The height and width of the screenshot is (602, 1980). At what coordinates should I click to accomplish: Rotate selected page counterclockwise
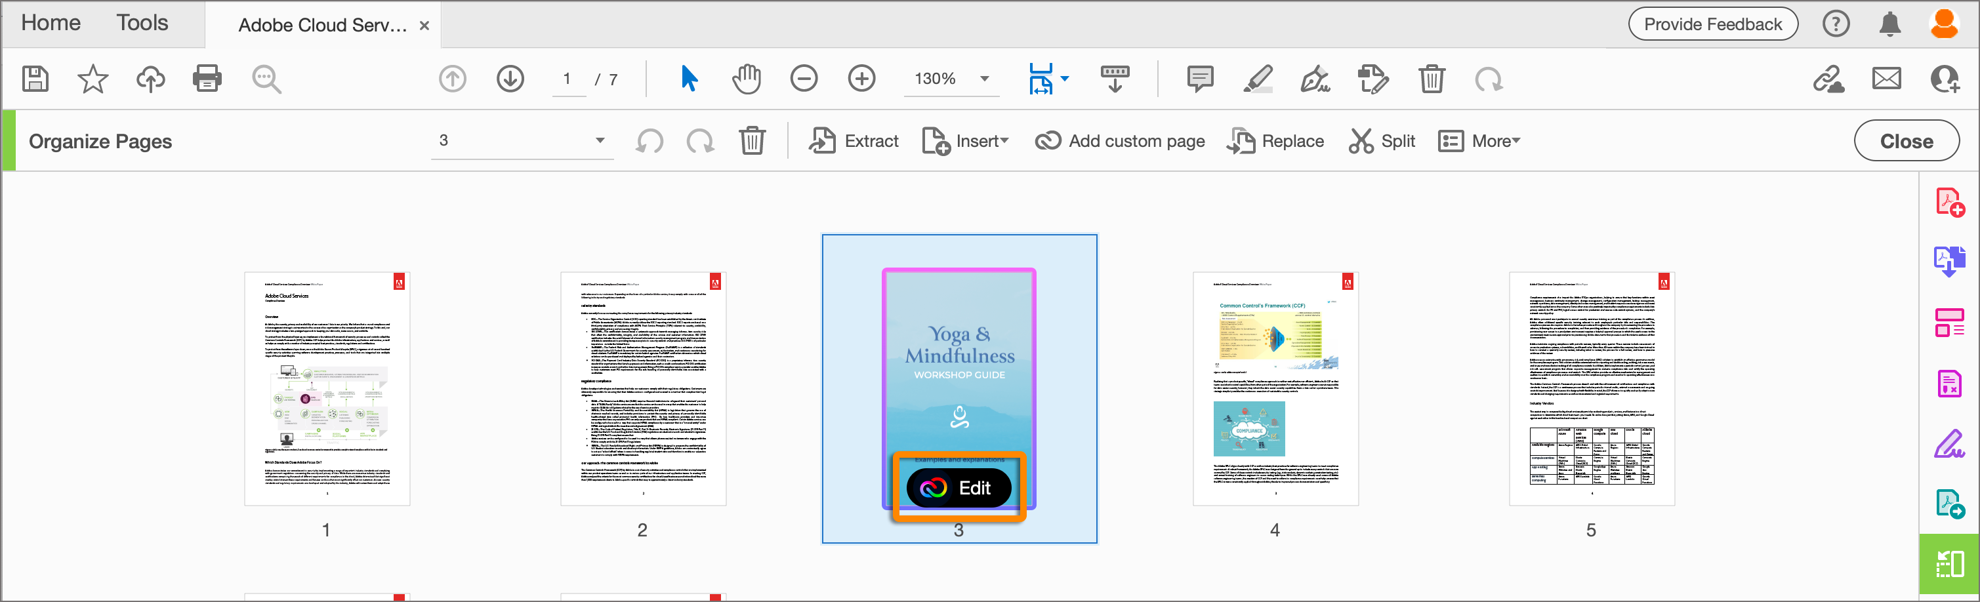tap(650, 141)
